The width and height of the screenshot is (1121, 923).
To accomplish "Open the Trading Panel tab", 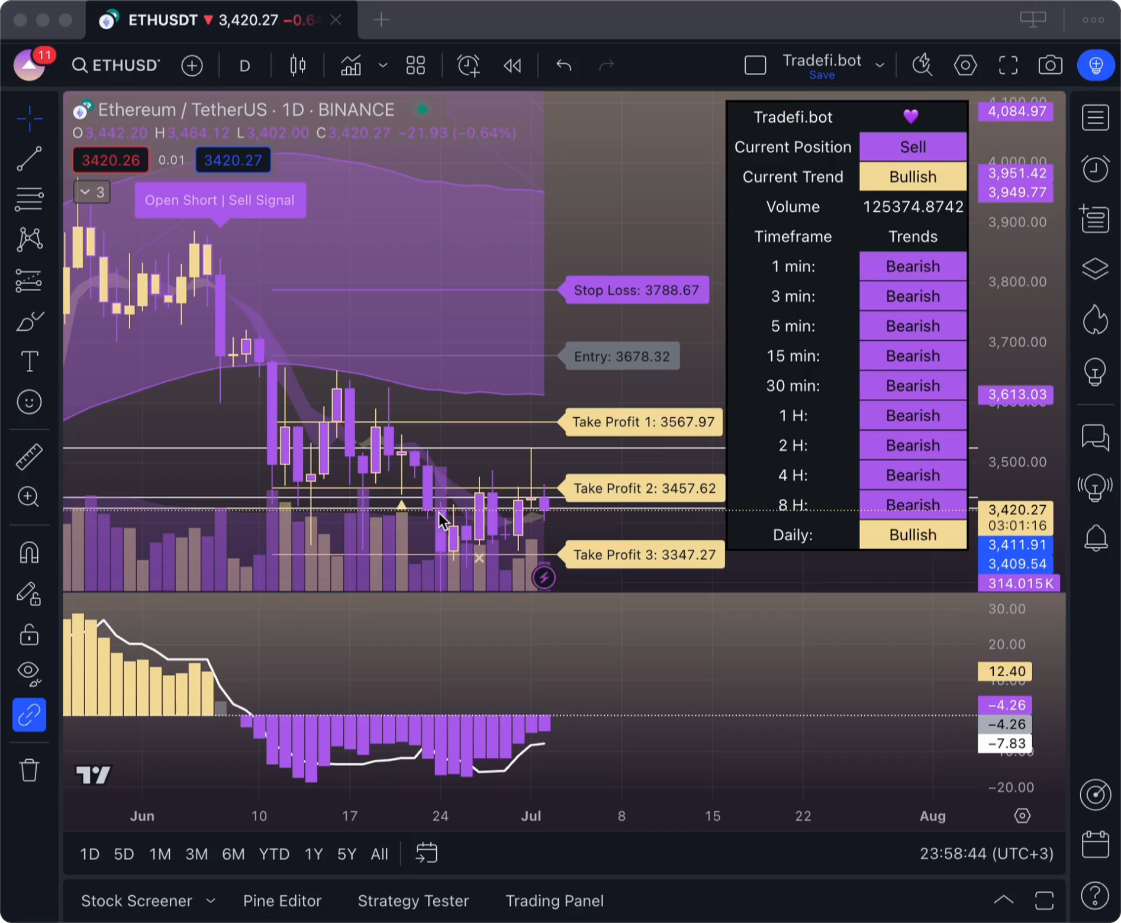I will tap(555, 901).
